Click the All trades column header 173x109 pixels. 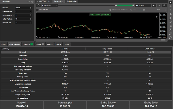click(65, 49)
